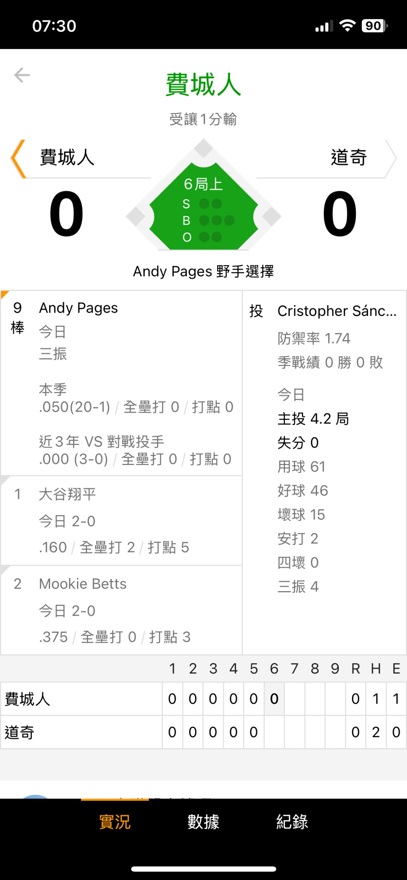Open the 紀錄 tab
Viewport: 407px width, 880px height.
(x=292, y=822)
